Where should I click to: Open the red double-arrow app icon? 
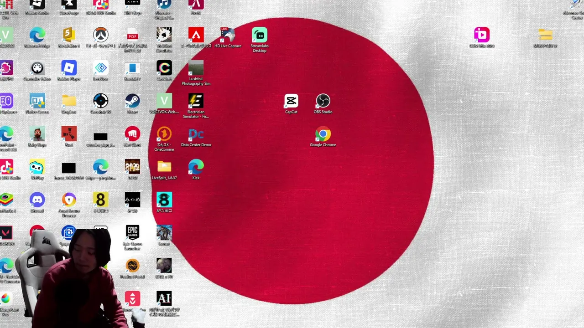(132, 299)
